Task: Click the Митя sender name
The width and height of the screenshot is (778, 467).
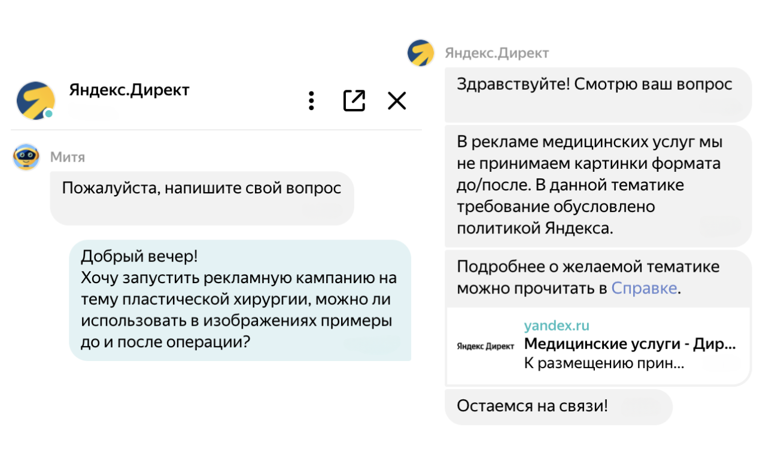Action: pyautogui.click(x=68, y=157)
